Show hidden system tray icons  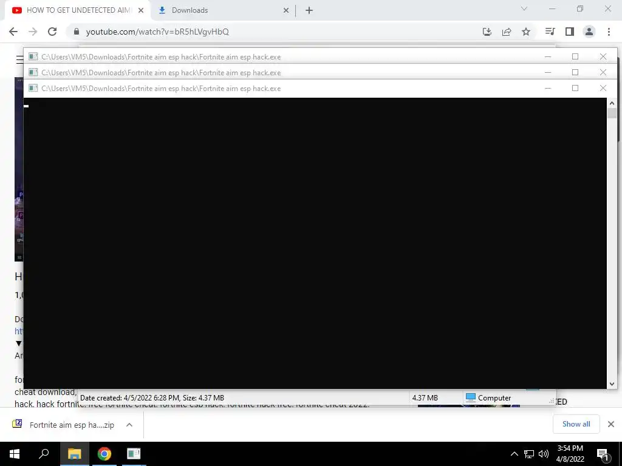[514, 454]
